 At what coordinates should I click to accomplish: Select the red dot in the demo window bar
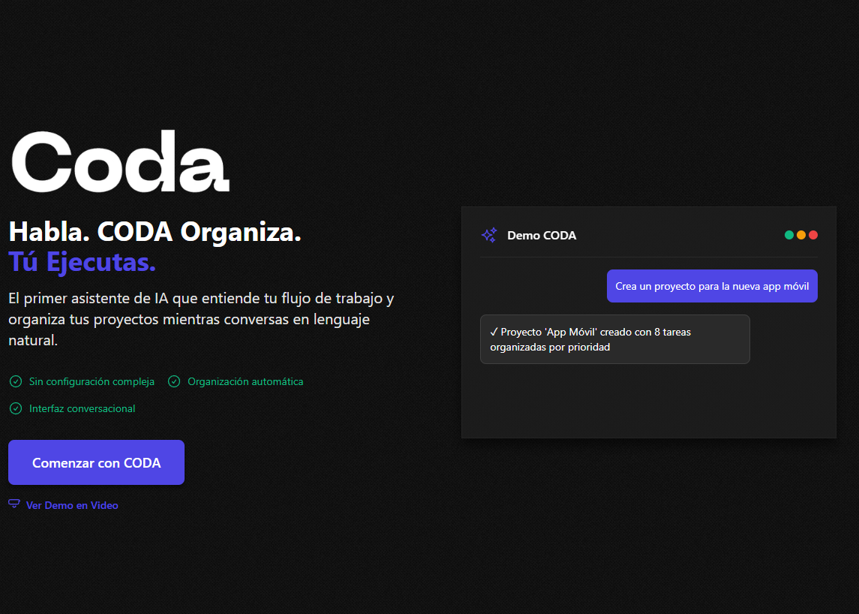813,234
